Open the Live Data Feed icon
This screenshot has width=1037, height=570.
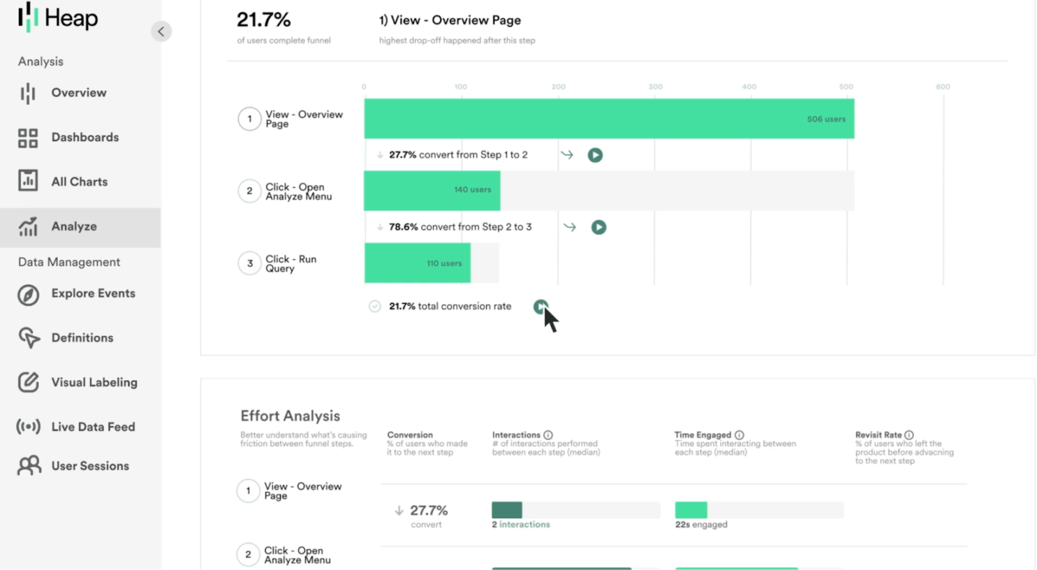[27, 426]
